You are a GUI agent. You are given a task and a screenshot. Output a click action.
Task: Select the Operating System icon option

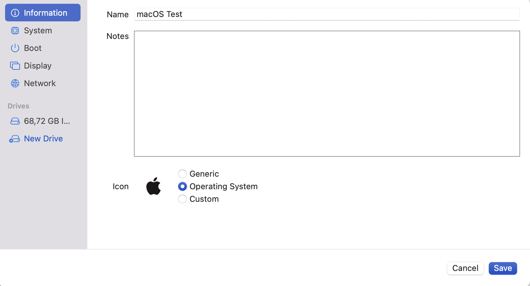click(182, 186)
